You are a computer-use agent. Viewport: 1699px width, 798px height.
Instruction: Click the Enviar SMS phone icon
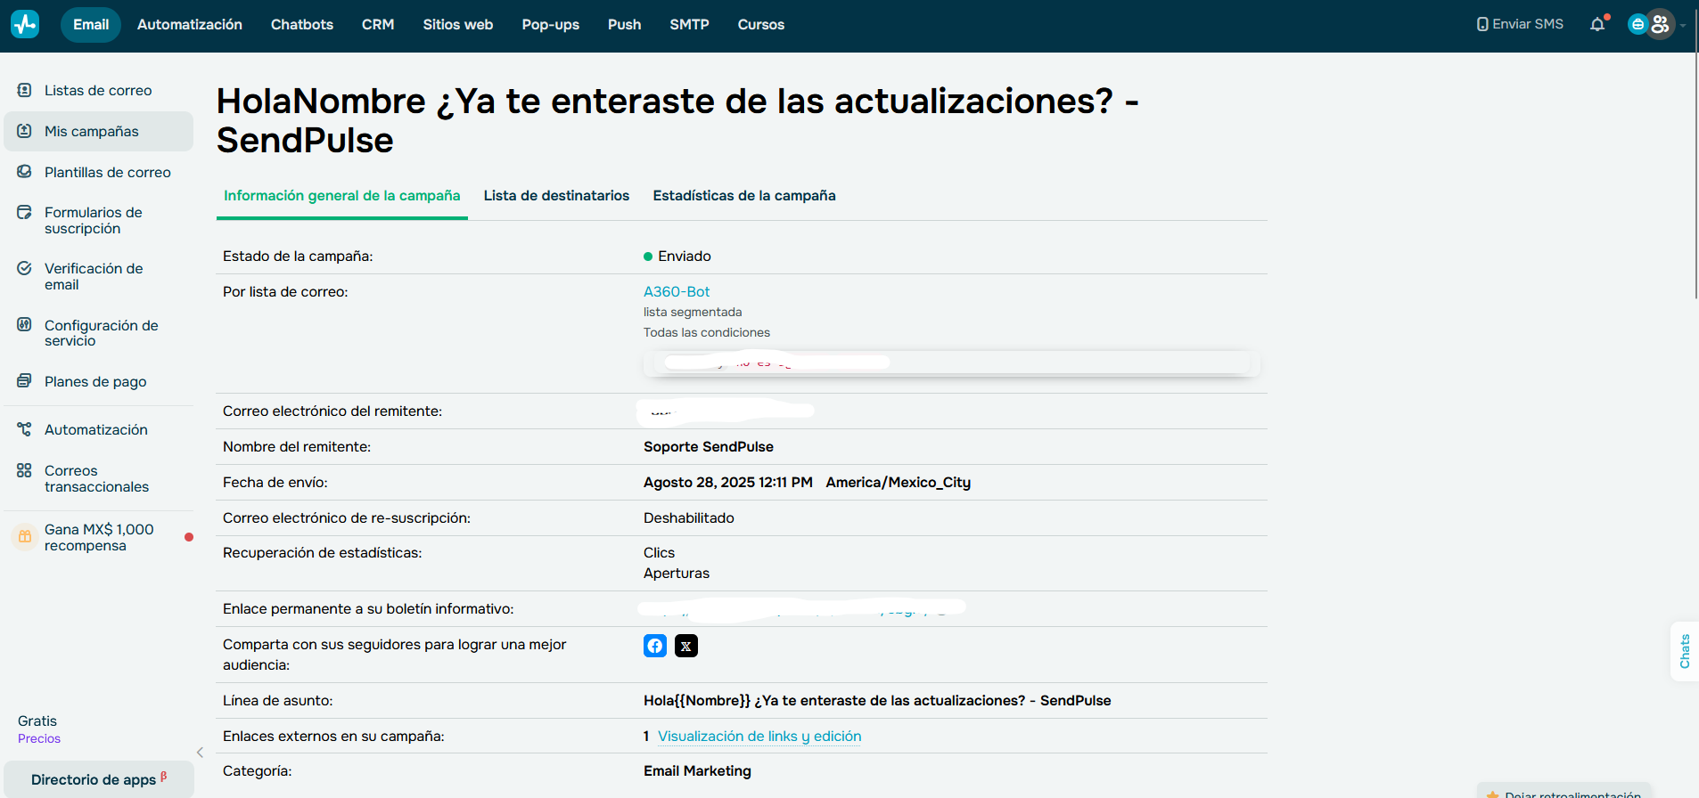1482,24
